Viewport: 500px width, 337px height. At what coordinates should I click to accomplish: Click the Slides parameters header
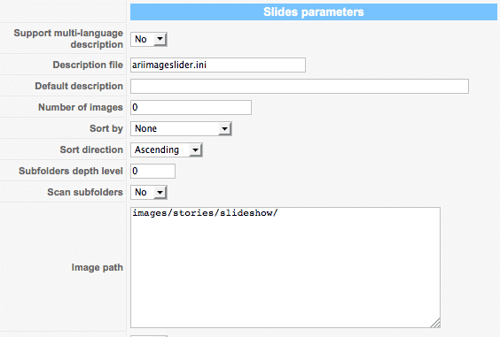(314, 12)
